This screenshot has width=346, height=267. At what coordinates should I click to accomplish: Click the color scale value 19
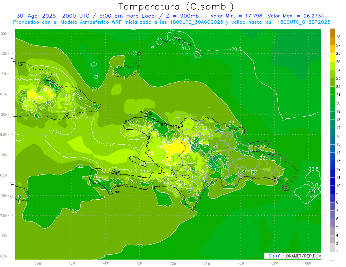[x=339, y=111]
